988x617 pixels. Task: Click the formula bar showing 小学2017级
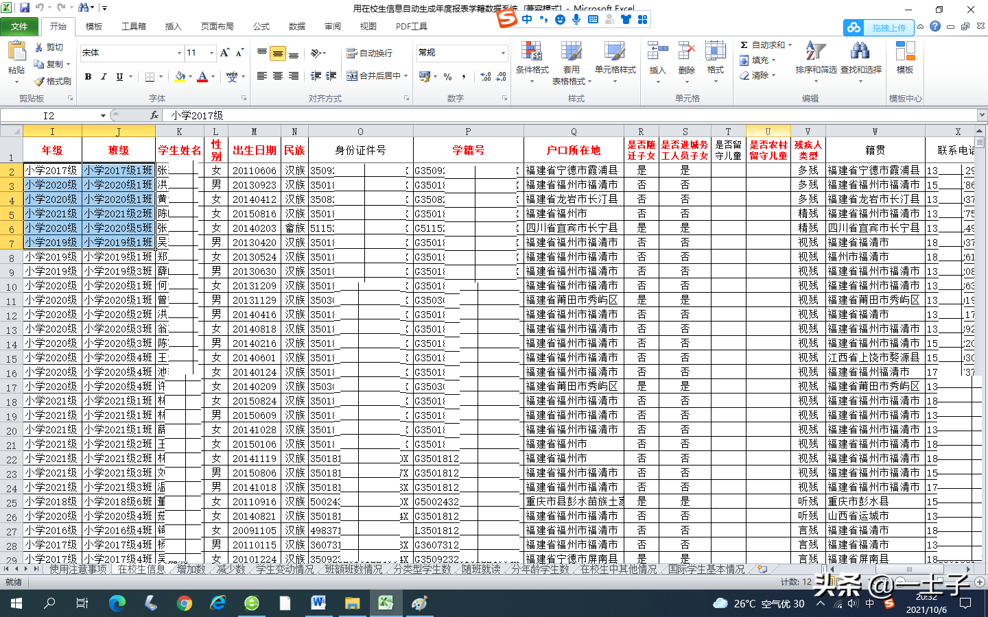[x=569, y=115]
